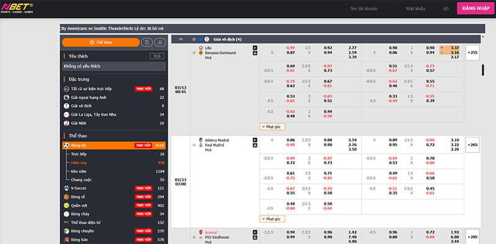
Task: Star the Giải vô địch league header
Action: point(194,39)
